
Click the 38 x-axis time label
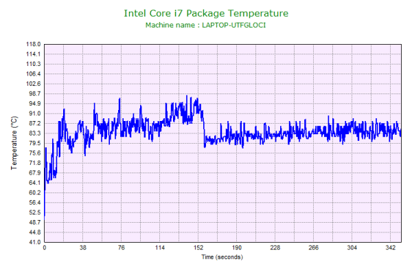83,247
